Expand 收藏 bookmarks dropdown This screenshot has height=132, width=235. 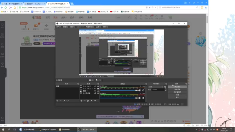7,11
